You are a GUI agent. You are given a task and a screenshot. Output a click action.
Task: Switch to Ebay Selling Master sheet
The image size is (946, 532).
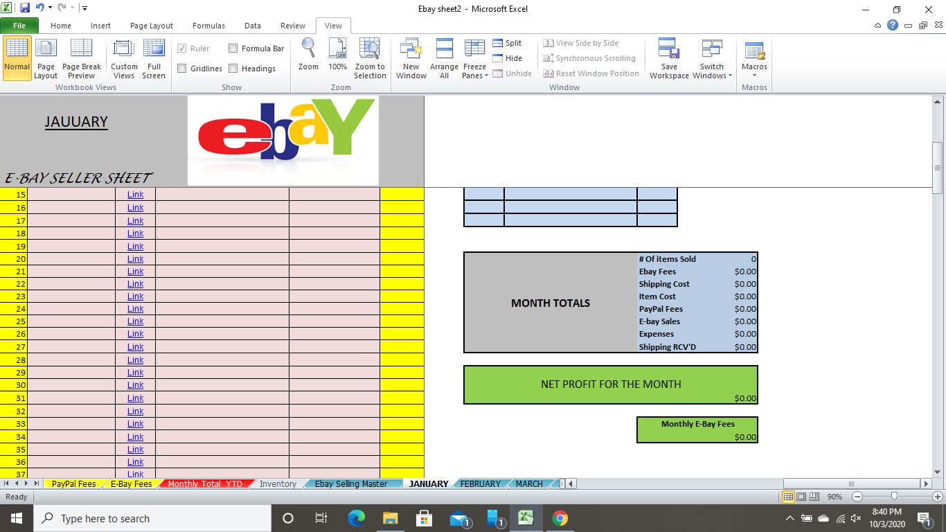click(x=350, y=484)
